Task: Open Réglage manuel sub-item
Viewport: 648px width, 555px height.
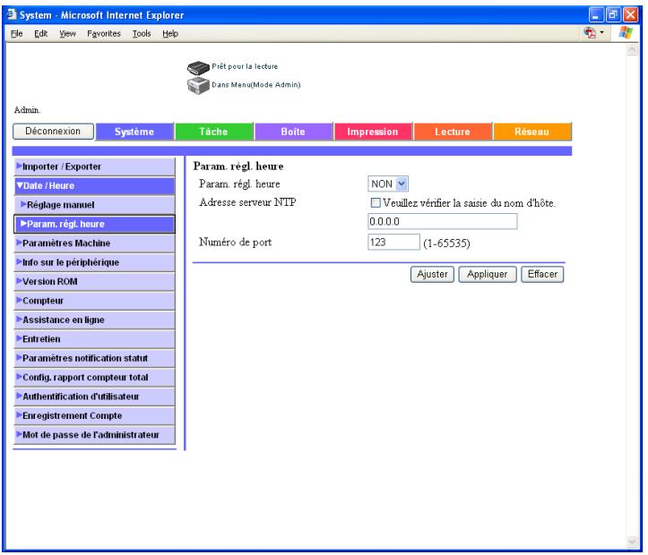Action: click(x=94, y=205)
